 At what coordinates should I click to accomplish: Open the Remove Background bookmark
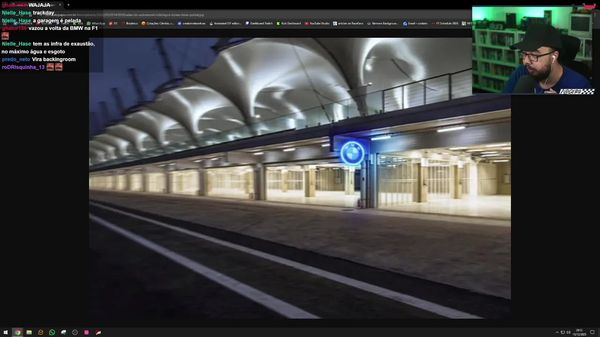pos(382,23)
